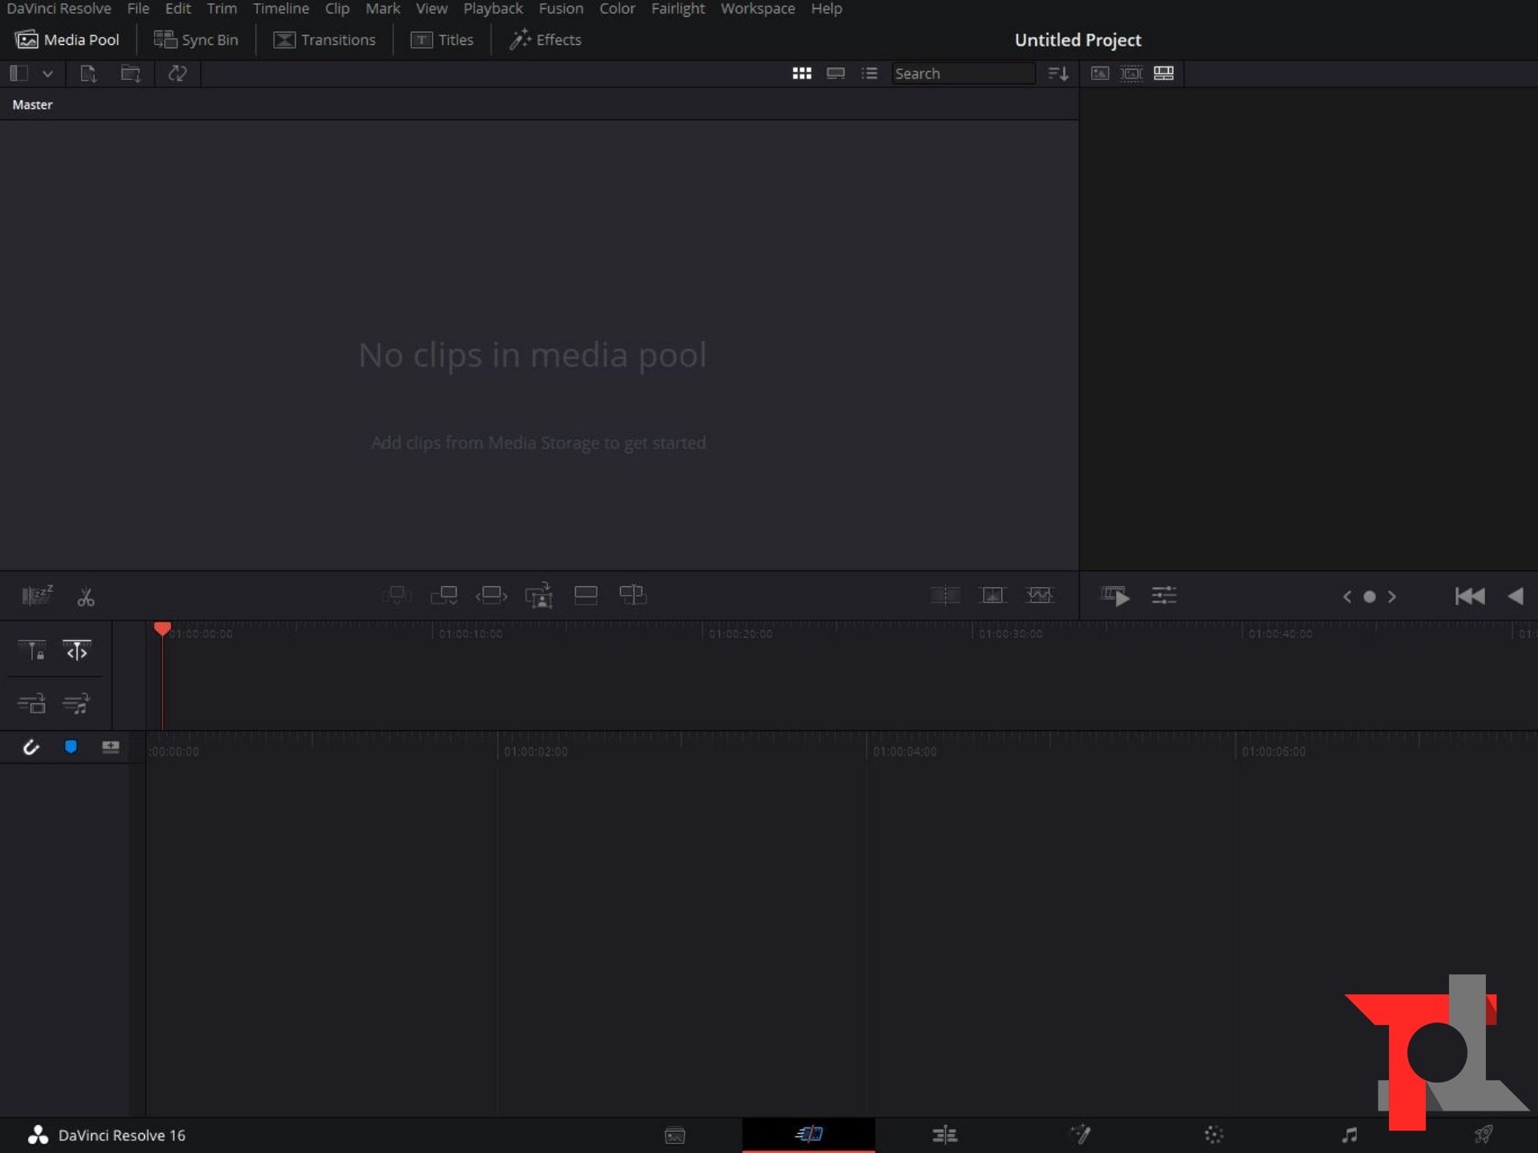Click Place on Top edit icon

point(586,596)
